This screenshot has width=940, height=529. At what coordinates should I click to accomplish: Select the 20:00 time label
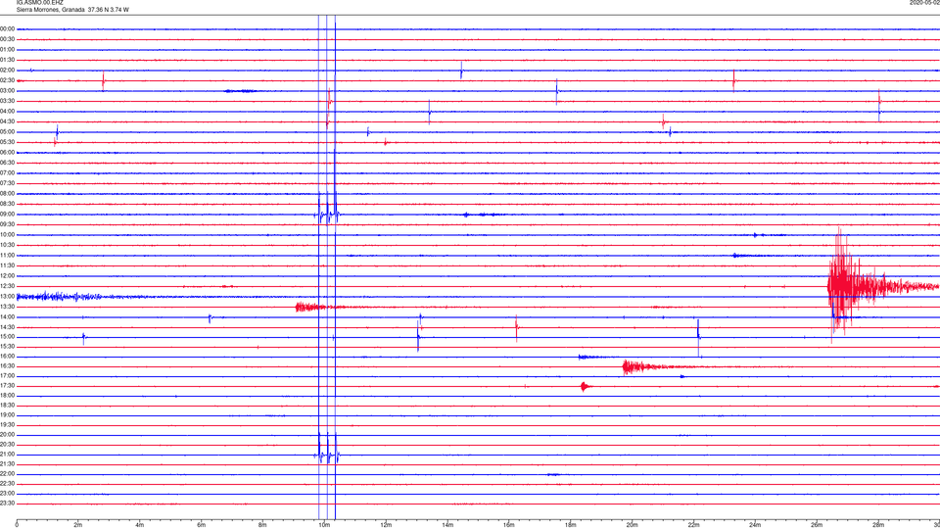(7, 434)
